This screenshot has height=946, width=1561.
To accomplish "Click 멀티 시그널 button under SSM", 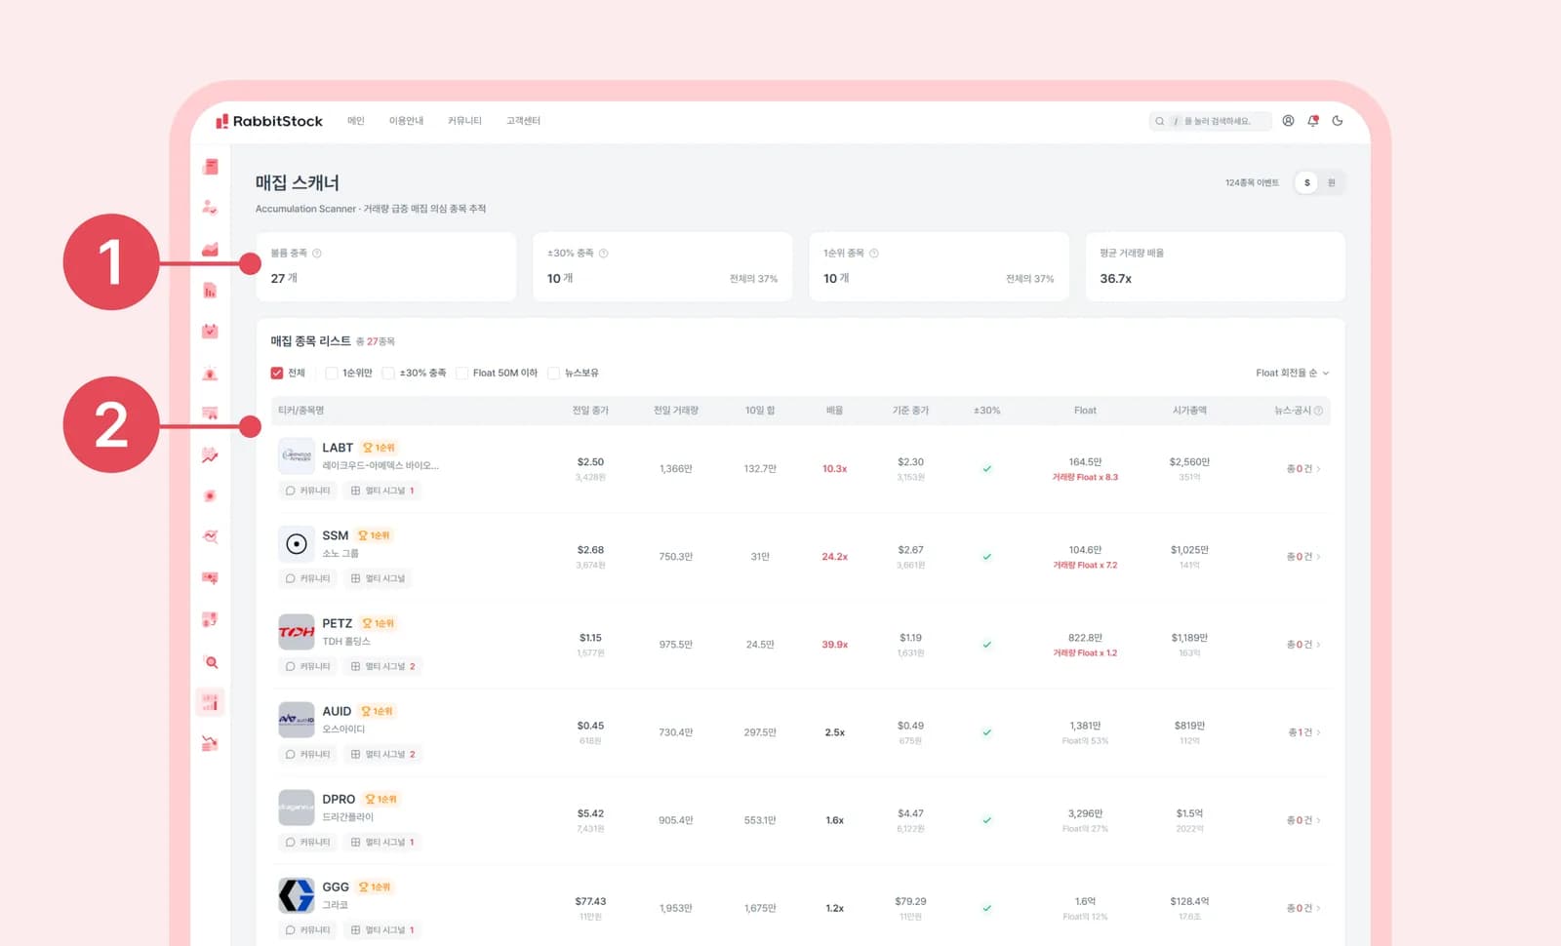I will (x=378, y=578).
